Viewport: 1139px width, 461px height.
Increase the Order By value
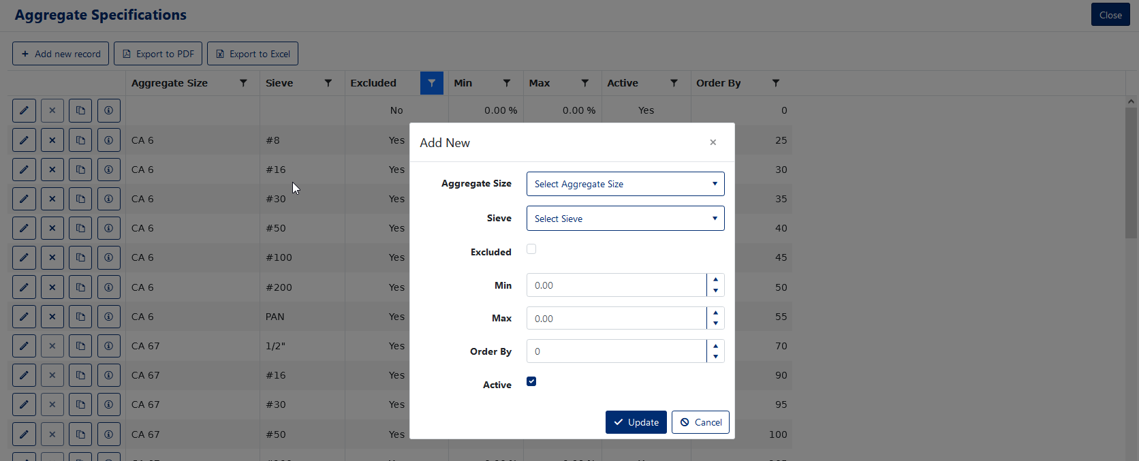click(x=715, y=346)
